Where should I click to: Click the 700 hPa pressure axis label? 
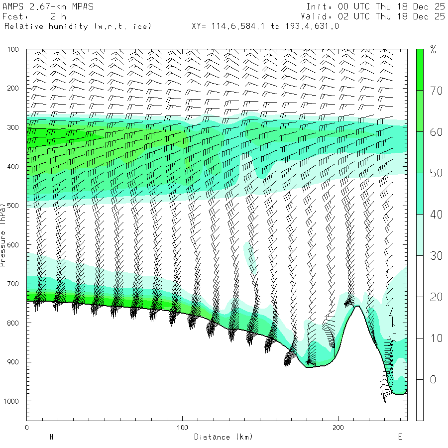tap(13, 284)
